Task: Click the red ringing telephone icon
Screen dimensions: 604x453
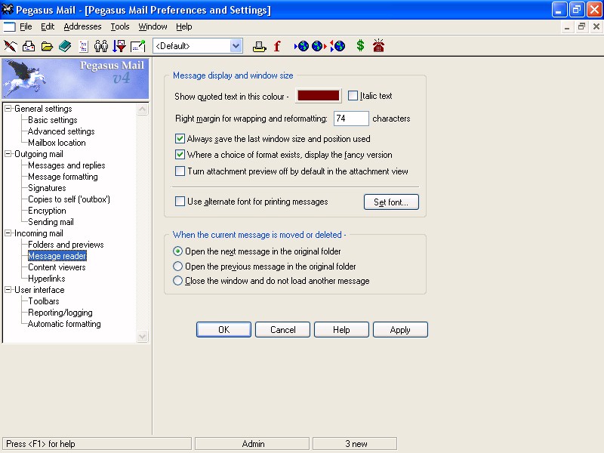Action: click(379, 45)
